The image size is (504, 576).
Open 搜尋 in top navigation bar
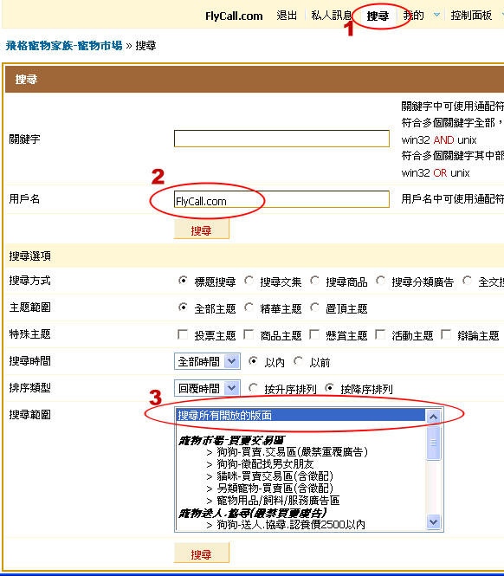378,16
